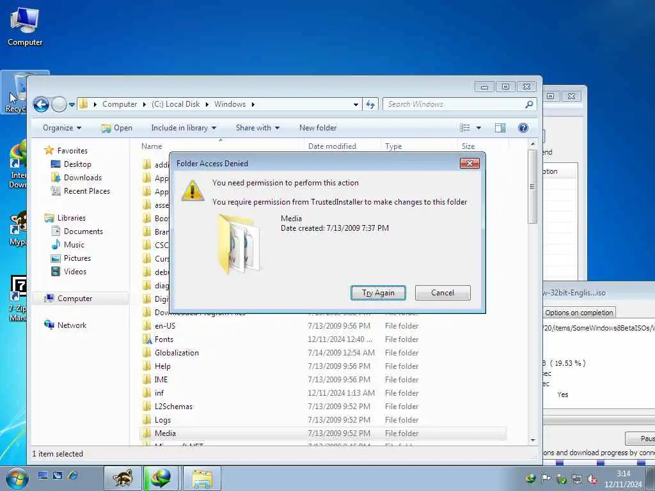Sort by Name column header

coord(151,146)
